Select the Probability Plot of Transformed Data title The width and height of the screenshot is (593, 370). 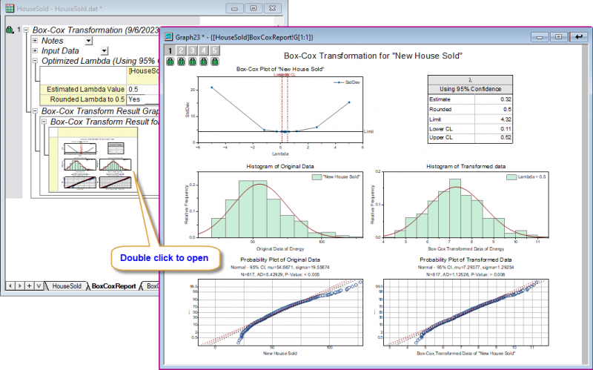coord(466,260)
